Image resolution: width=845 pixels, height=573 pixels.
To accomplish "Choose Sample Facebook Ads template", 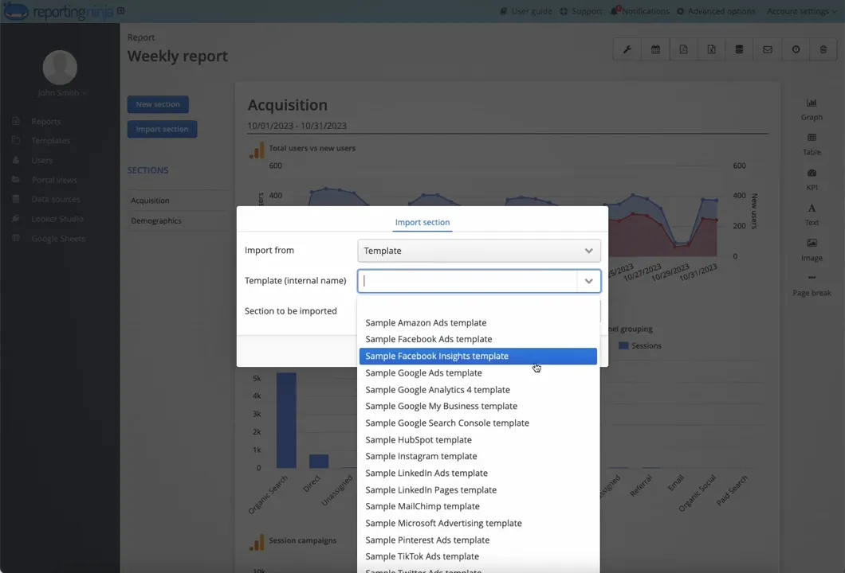I will pyautogui.click(x=478, y=340).
